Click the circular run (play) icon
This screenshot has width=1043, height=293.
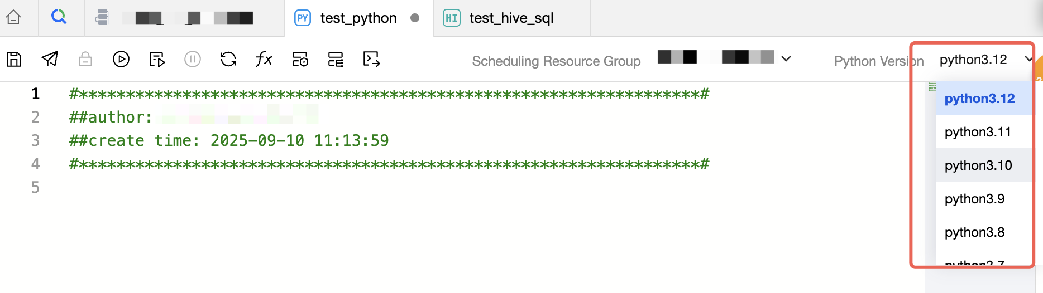[x=121, y=59]
